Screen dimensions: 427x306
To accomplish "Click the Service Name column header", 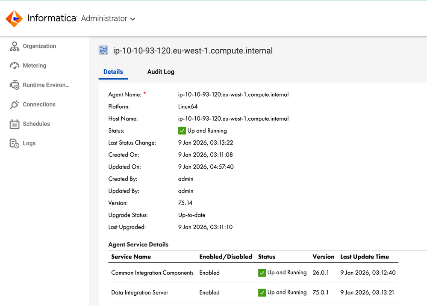I will coord(131,257).
